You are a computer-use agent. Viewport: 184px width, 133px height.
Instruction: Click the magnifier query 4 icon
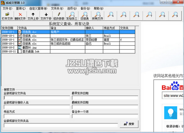pos(111,14)
